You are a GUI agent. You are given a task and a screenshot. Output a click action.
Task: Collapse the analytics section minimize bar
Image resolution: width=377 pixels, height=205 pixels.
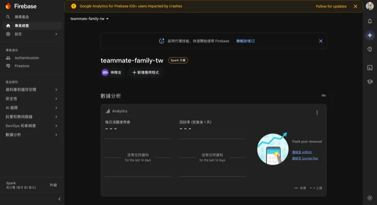323,95
